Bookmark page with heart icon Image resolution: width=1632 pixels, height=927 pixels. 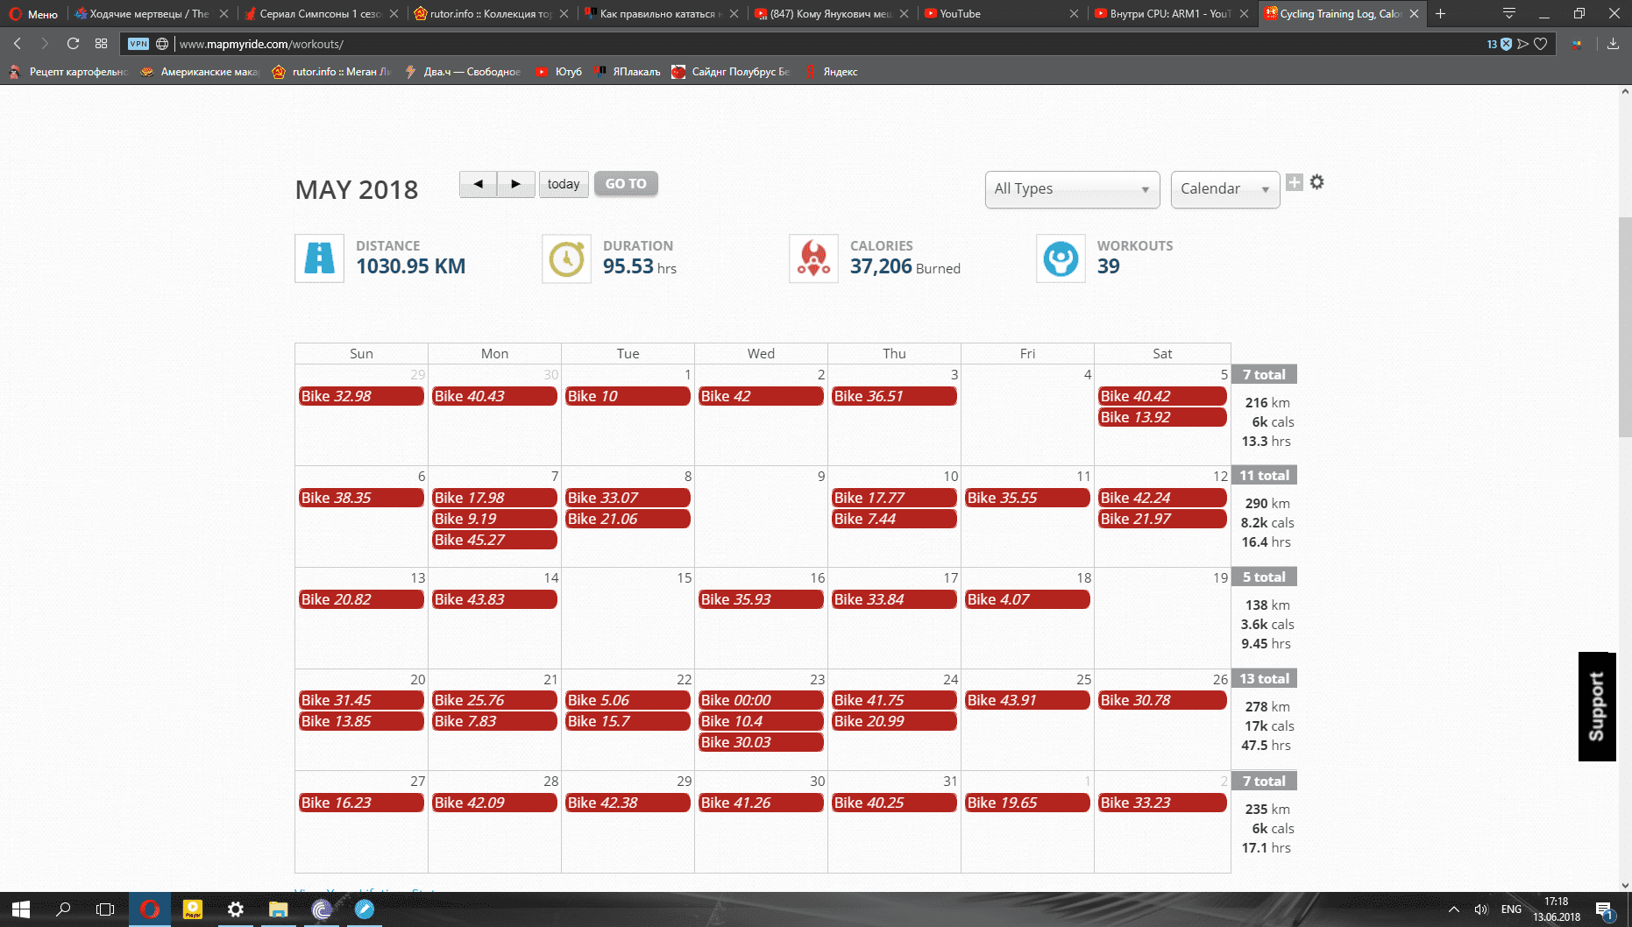pyautogui.click(x=1540, y=44)
